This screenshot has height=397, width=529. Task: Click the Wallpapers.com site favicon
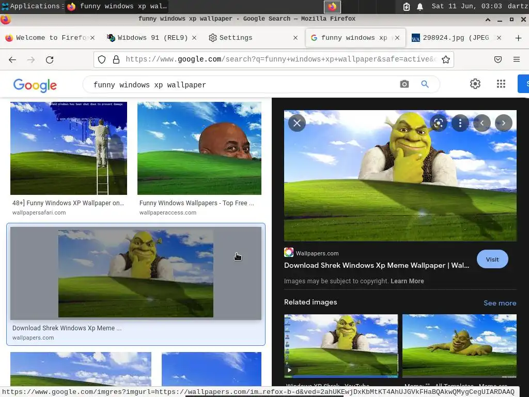(x=288, y=252)
